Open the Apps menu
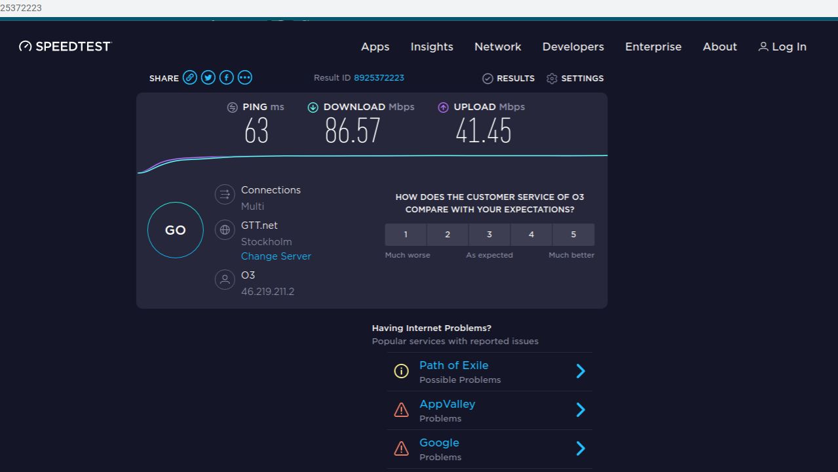The height and width of the screenshot is (472, 838). coord(375,47)
